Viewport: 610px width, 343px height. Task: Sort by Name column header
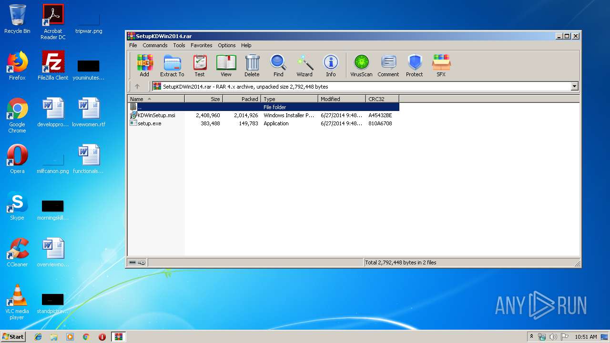(156, 99)
